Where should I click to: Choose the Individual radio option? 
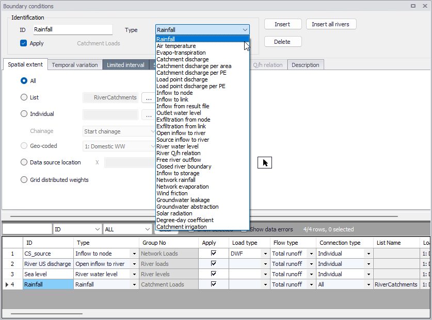(24, 114)
